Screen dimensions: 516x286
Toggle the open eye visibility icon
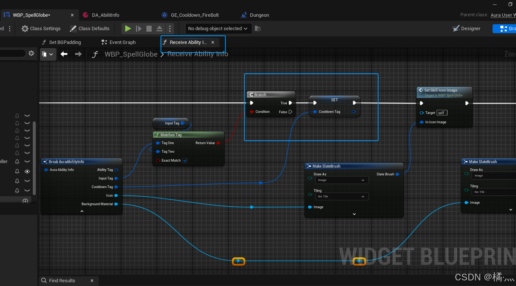coord(27,171)
